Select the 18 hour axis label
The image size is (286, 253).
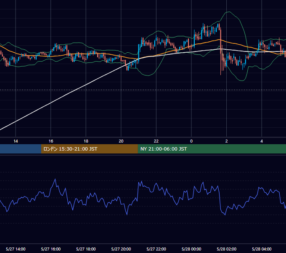pyautogui.click(x=86, y=141)
